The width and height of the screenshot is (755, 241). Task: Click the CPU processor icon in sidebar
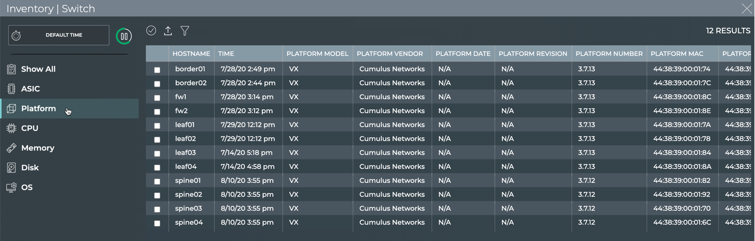[x=11, y=128]
